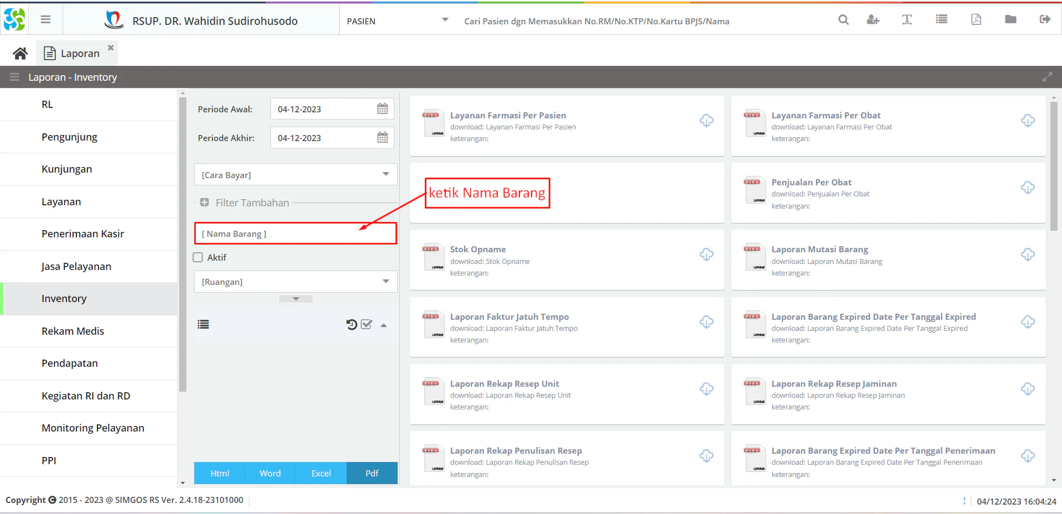Select Monitoring Pelayanan category
The image size is (1062, 514).
tap(88, 428)
